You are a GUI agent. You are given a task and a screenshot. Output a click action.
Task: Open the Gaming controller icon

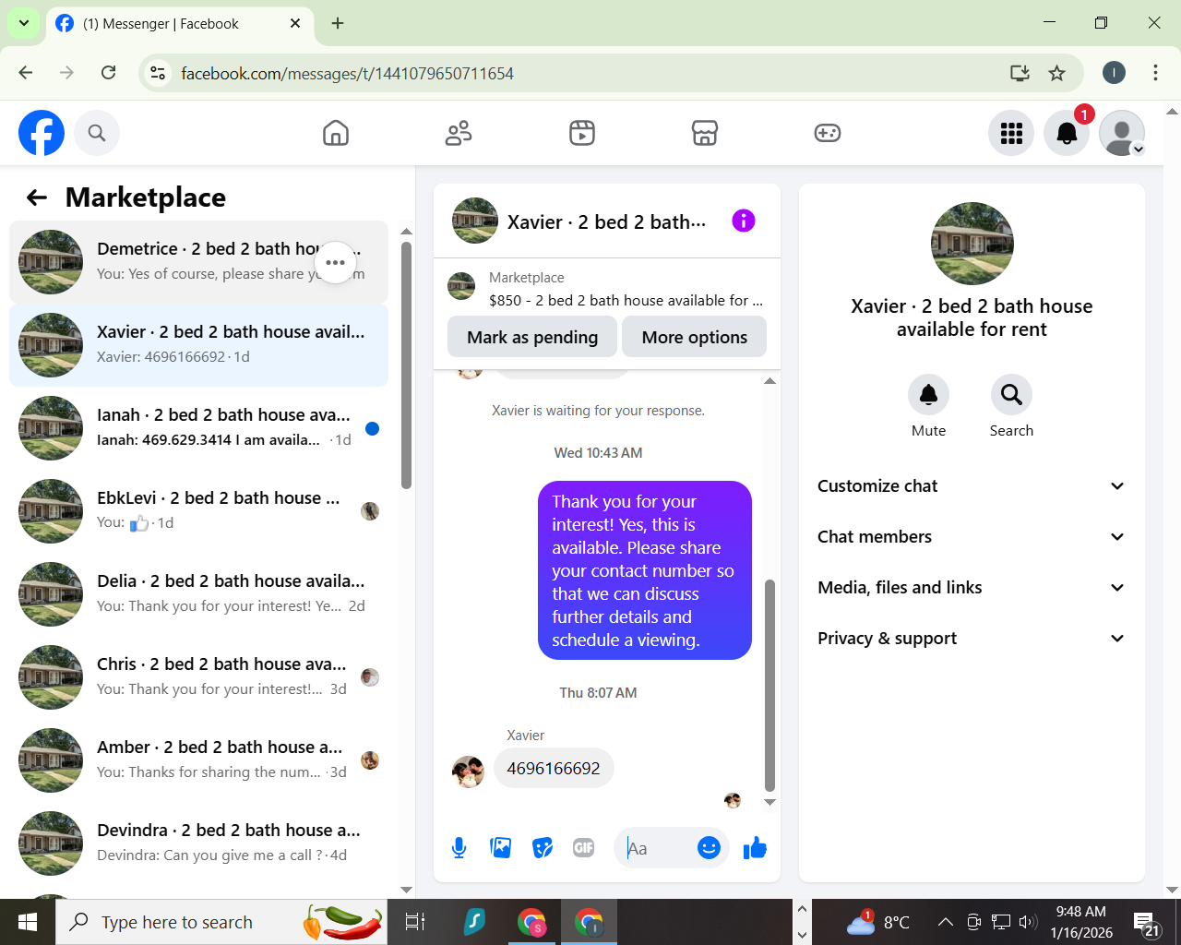click(828, 133)
